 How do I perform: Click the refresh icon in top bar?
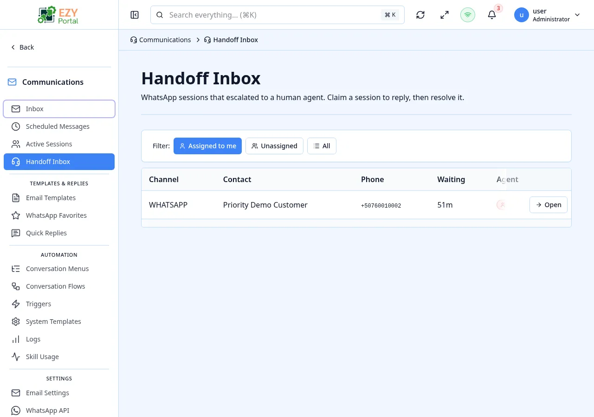tap(420, 15)
